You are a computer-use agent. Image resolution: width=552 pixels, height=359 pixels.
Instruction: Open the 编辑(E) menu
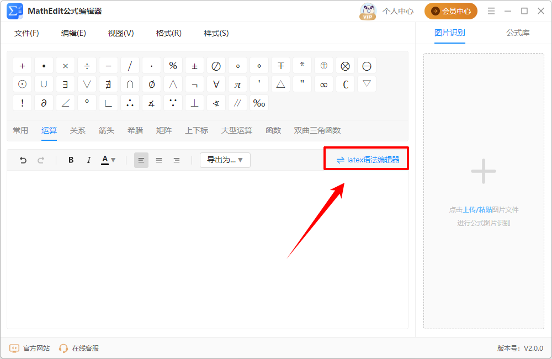click(73, 33)
